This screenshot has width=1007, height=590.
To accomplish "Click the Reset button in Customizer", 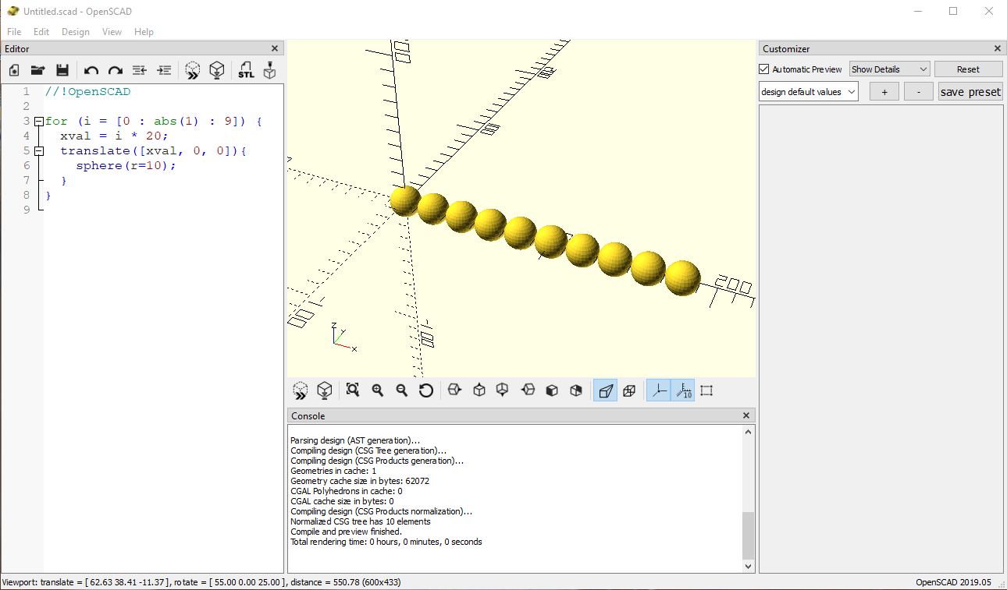I will tap(968, 69).
